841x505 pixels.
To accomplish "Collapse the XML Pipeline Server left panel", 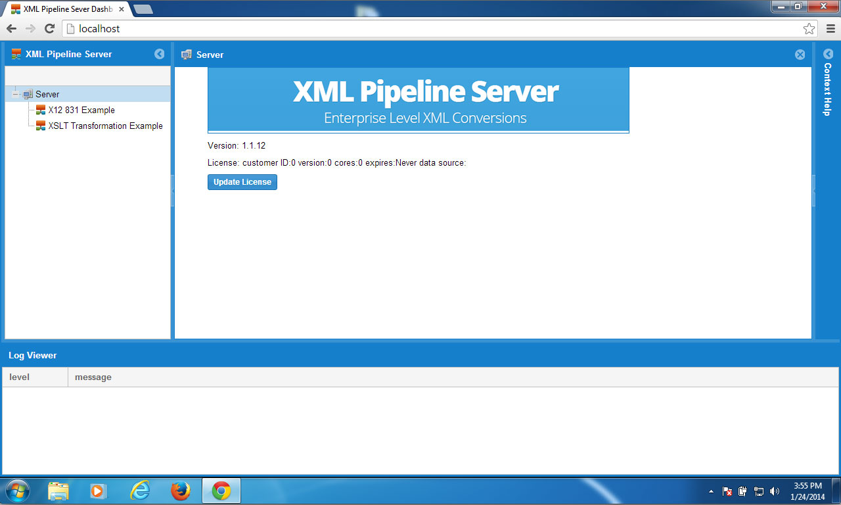I will [x=159, y=54].
